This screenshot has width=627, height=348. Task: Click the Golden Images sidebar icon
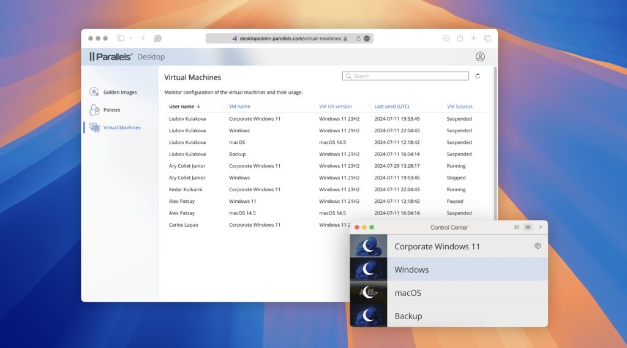[x=94, y=92]
